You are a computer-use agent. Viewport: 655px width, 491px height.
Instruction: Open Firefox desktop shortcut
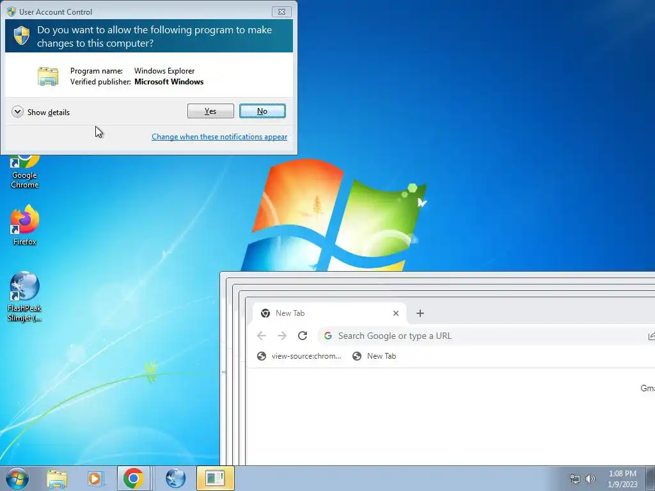pyautogui.click(x=25, y=226)
